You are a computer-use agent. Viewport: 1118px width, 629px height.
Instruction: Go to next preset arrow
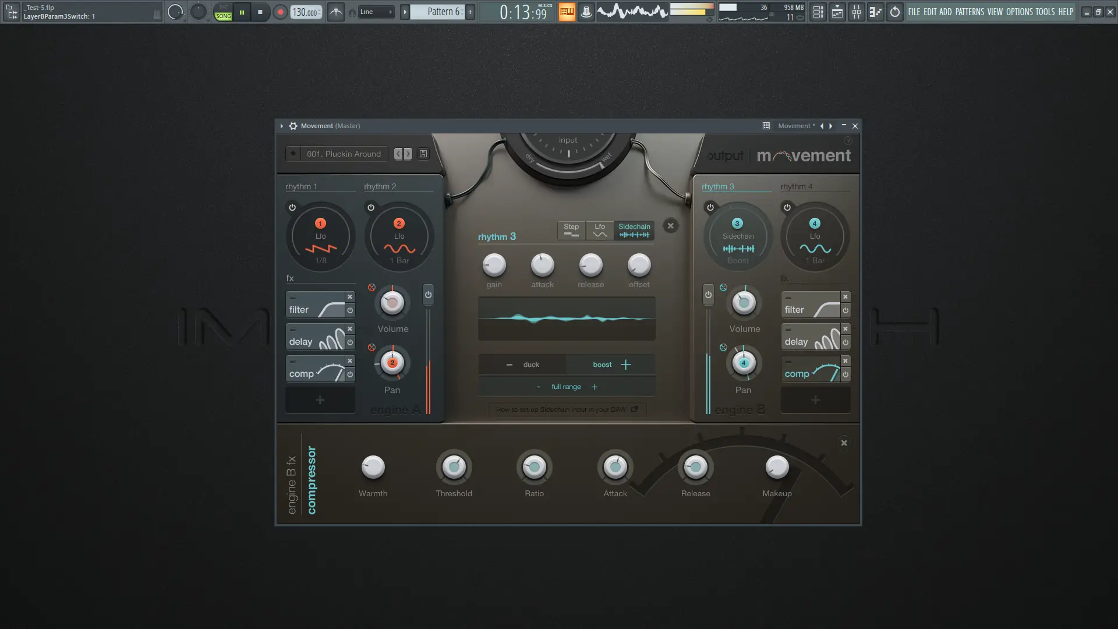pos(408,154)
